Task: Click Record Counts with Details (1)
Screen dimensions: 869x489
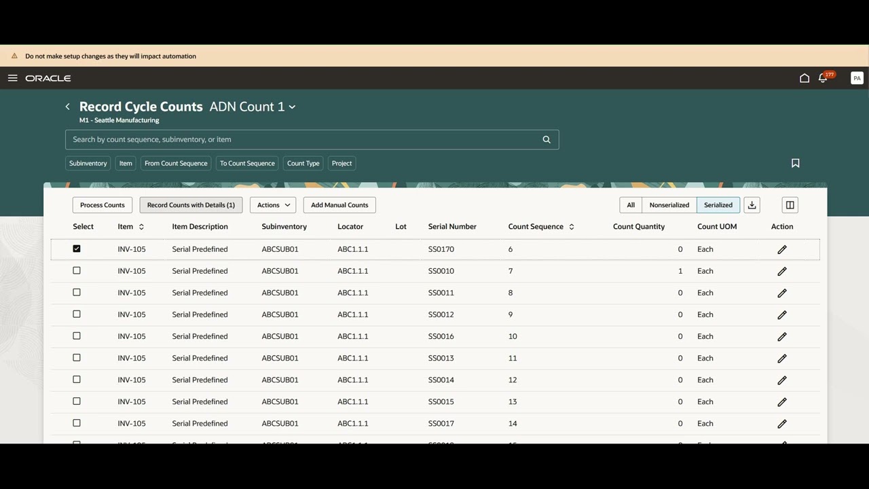Action: pos(191,205)
